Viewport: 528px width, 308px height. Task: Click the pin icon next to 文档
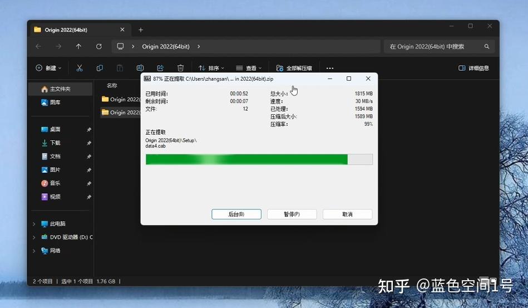click(89, 157)
